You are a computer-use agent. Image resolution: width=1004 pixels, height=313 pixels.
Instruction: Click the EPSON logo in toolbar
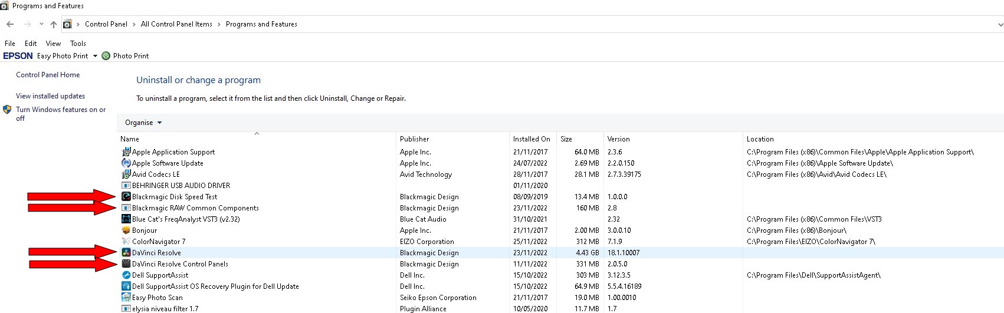[18, 56]
